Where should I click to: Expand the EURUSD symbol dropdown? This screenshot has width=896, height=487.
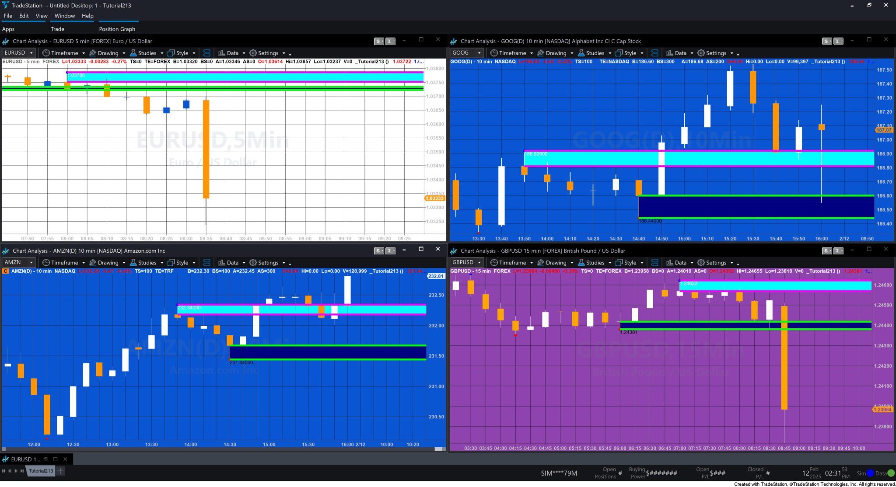pos(31,53)
